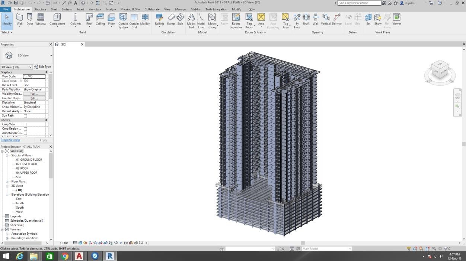
Task: Expand the Annotation Symbols family node
Action: tap(7, 234)
